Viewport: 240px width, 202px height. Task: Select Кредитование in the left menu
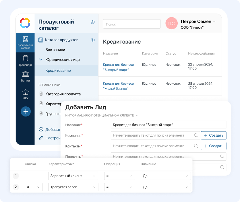(58, 71)
